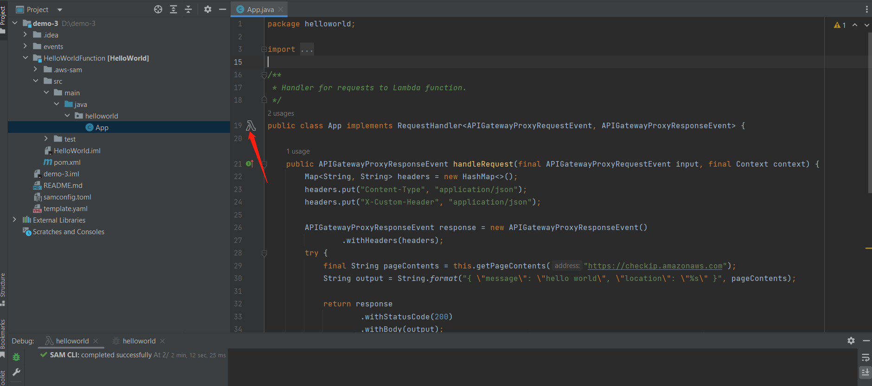Click the Expand All icon in Project panel
Screen dimensions: 872x386
173,9
